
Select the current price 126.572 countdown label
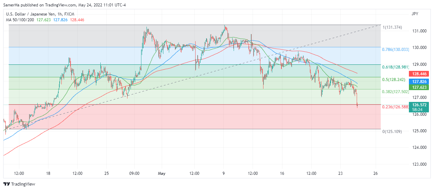[420, 107]
